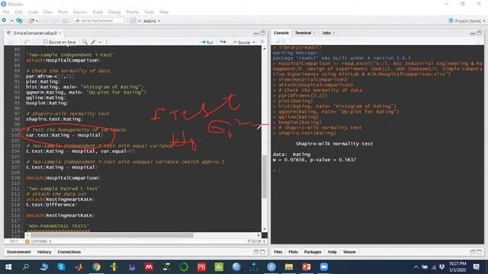Open the Code menu
This screenshot has width=488, height=274.
(x=33, y=12)
